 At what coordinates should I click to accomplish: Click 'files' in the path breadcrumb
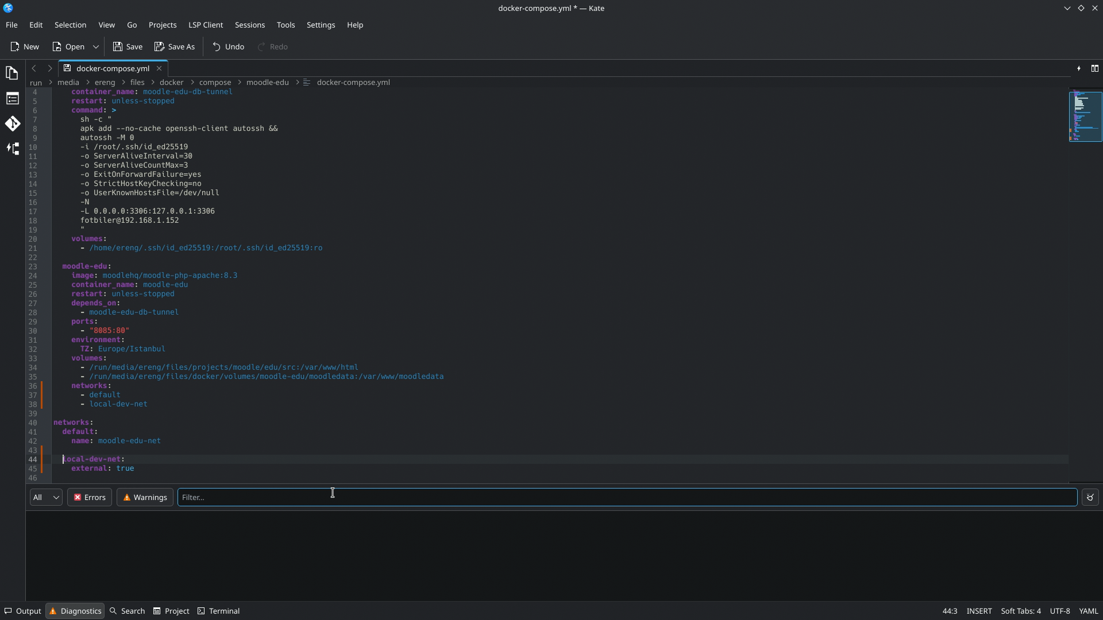click(137, 83)
